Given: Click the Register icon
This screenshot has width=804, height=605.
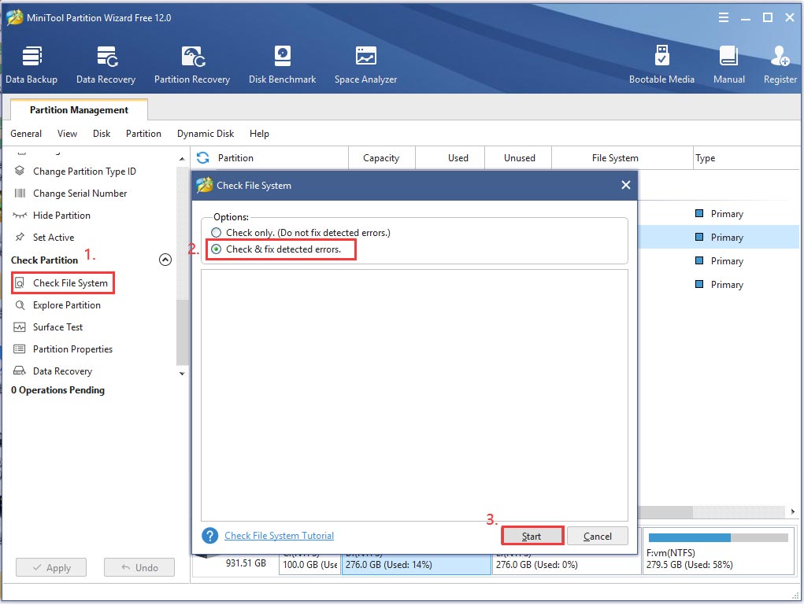Looking at the screenshot, I should [780, 65].
